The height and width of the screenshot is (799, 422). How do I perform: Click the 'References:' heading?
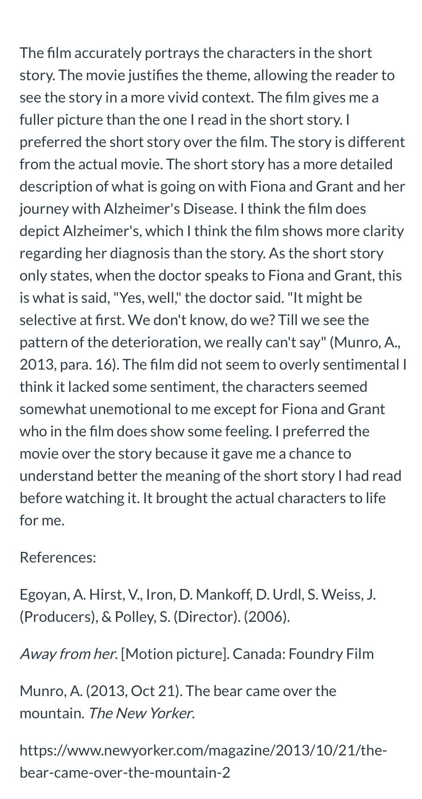point(58,557)
